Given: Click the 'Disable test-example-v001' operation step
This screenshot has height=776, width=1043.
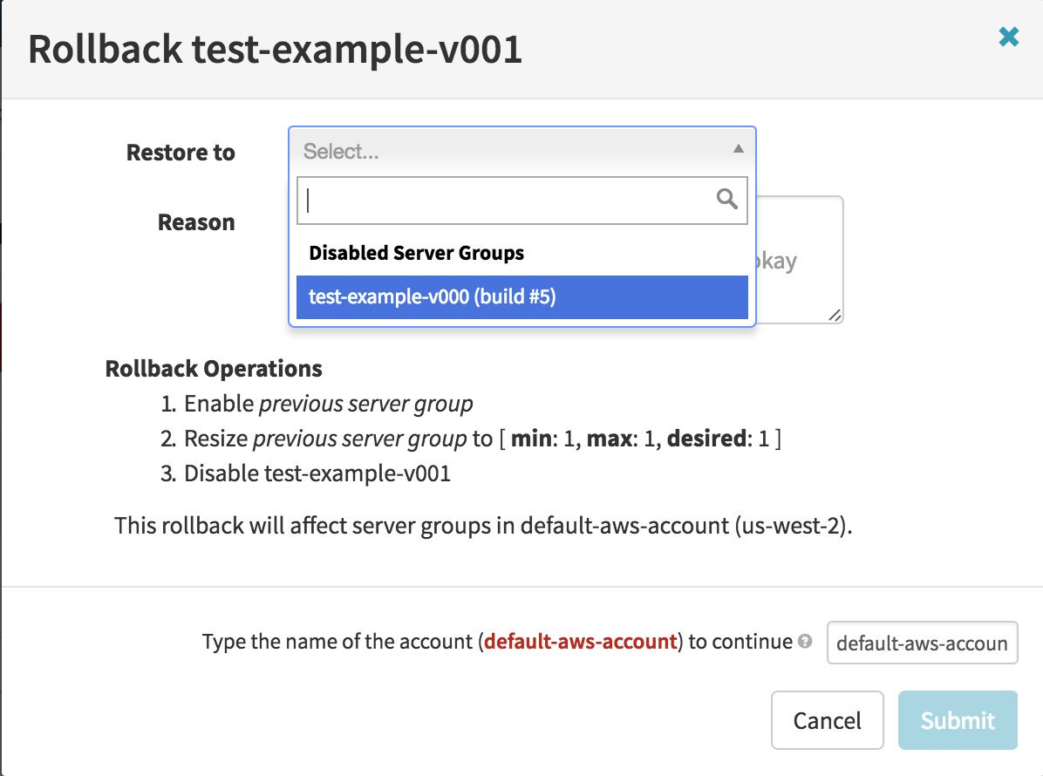Looking at the screenshot, I should point(329,474).
